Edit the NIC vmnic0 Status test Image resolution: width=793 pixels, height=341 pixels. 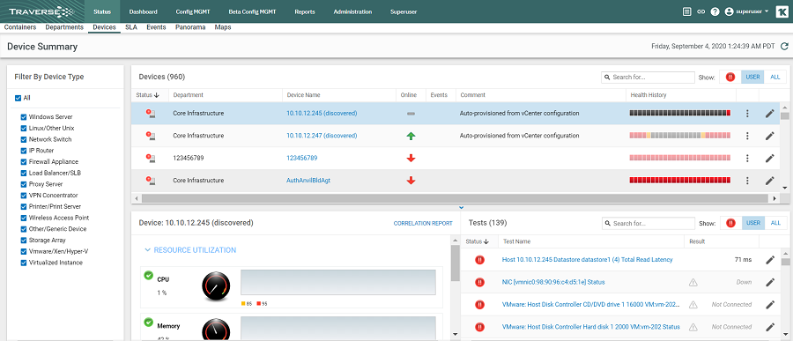(x=770, y=282)
